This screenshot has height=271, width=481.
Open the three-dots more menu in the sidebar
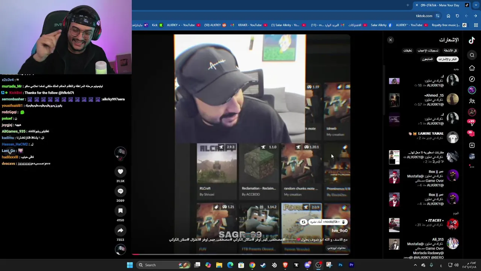[x=472, y=166]
